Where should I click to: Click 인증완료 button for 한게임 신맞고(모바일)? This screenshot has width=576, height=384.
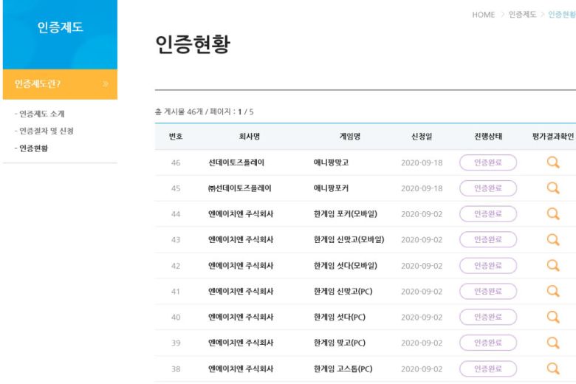[x=488, y=239]
